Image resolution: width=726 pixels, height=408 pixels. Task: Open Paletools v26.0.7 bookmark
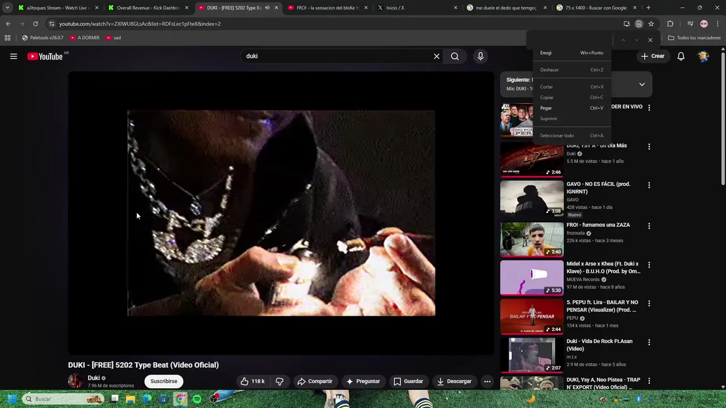[43, 38]
